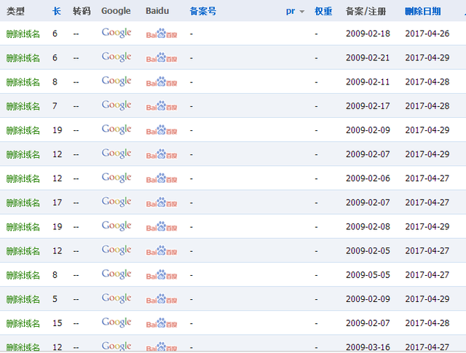This screenshot has height=353, width=466.
Task: Open Google logo in length 5 row
Action: pos(116,298)
